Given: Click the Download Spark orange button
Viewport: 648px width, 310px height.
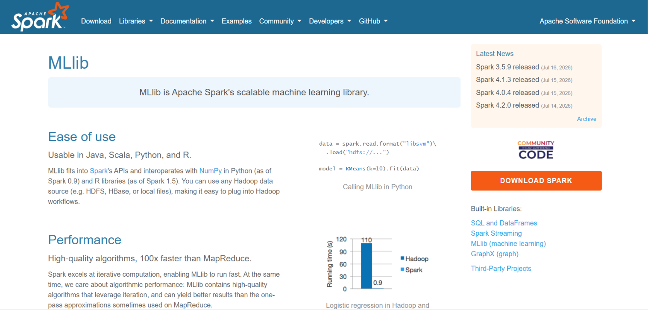Looking at the screenshot, I should [x=536, y=181].
